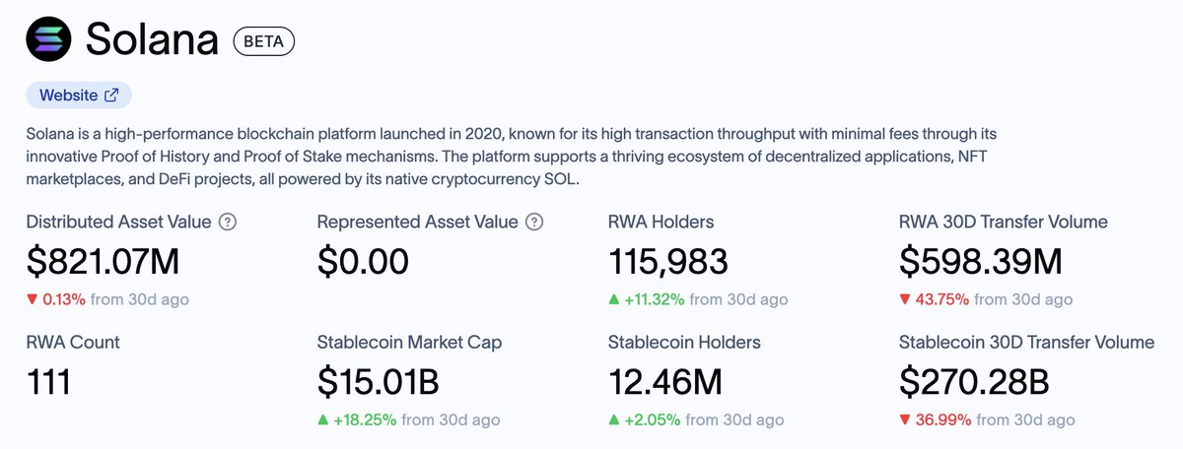Click the Solana logo icon
Viewport: 1183px width, 449px height.
[49, 39]
